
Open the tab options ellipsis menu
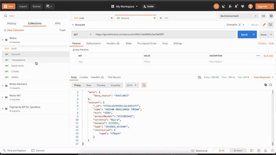(x=166, y=18)
